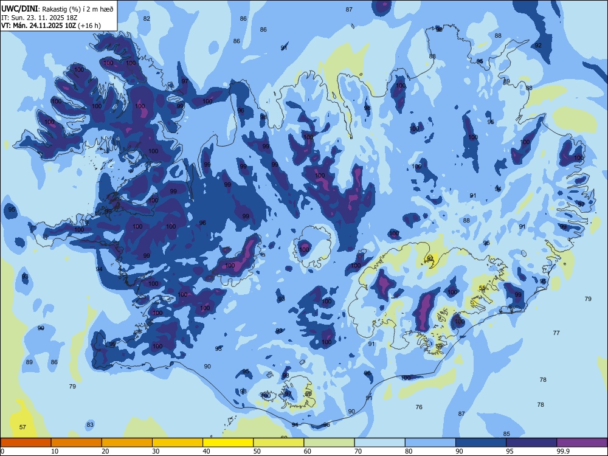Click the 40–50 bright yellow legend swatch
The image size is (608, 456).
click(228, 443)
